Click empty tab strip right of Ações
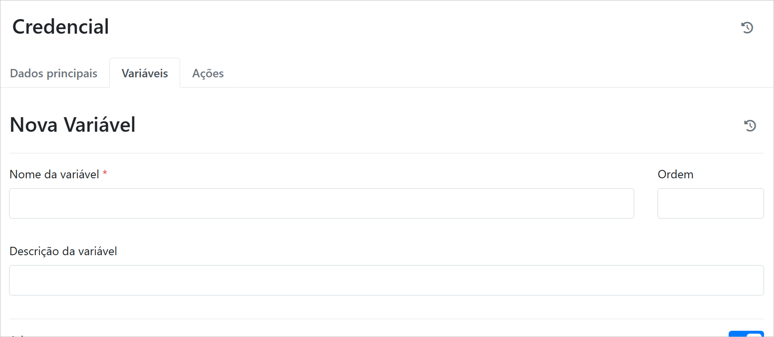The width and height of the screenshot is (774, 337). pyautogui.click(x=457, y=74)
